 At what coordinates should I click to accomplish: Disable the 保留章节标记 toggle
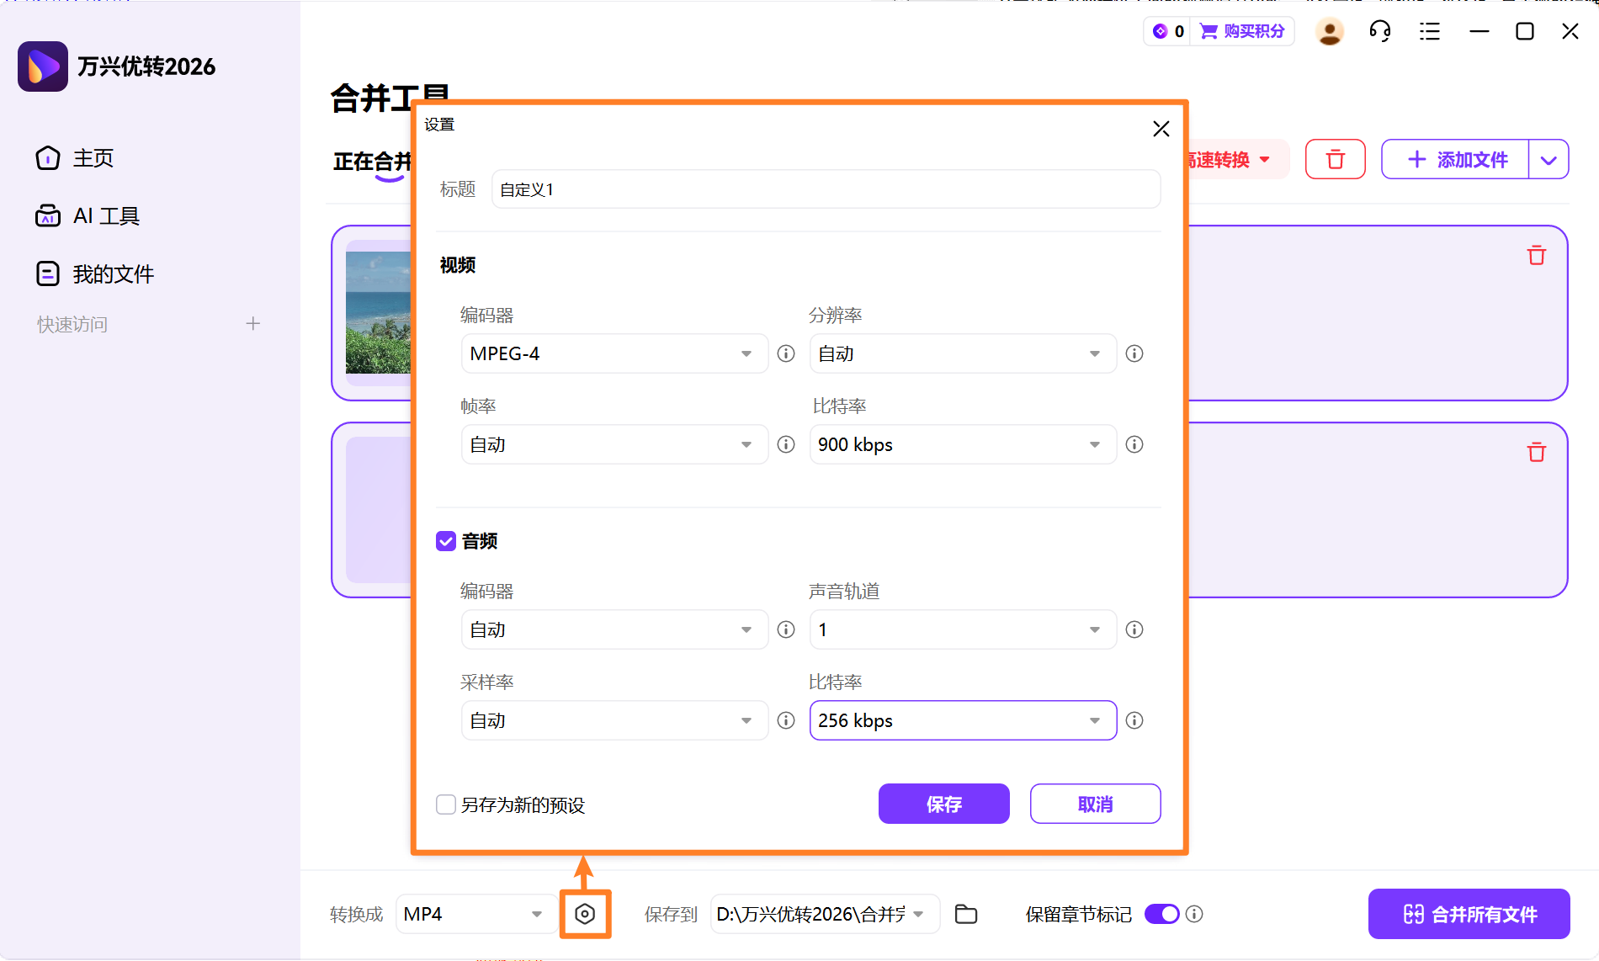point(1161,913)
